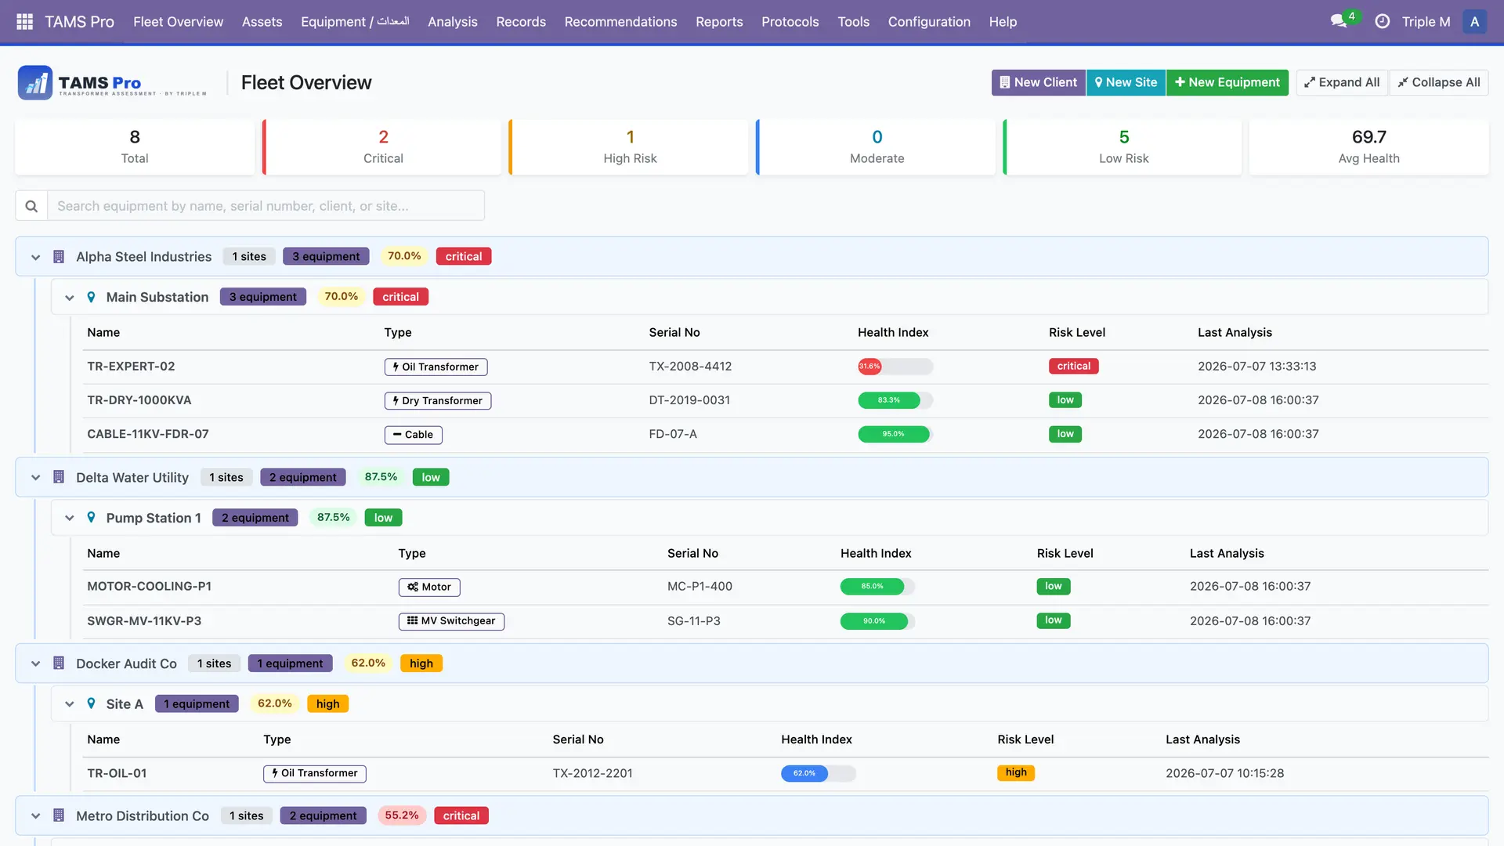Click MOTOR-COOLING-P1 health index bar
This screenshot has height=846, width=1504.
tap(878, 586)
